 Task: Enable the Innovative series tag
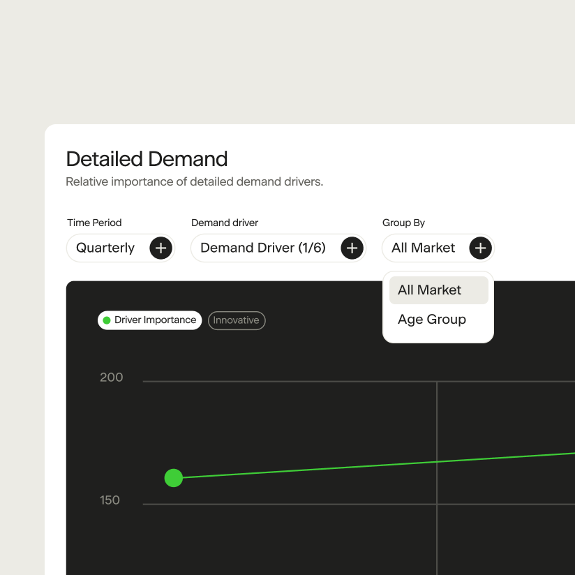[x=237, y=320]
